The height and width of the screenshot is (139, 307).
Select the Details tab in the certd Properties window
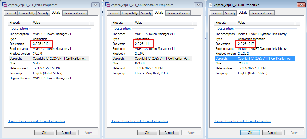56,13
